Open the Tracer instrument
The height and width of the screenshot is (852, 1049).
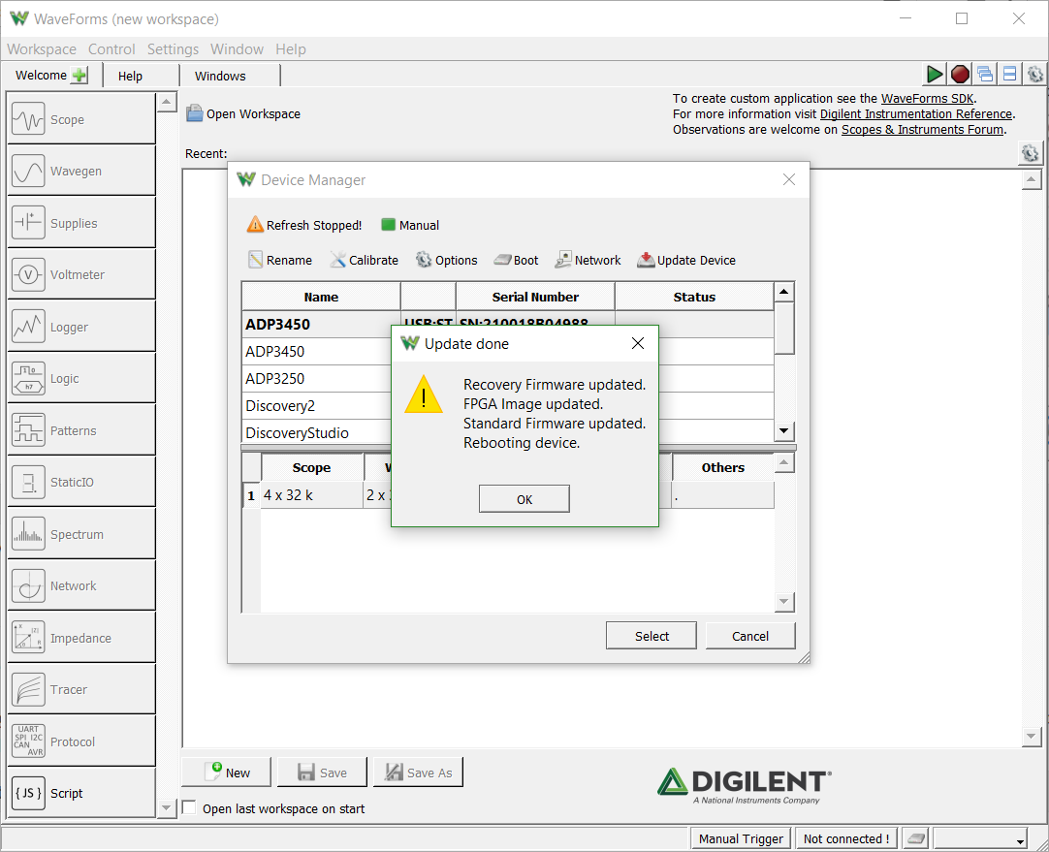pos(80,689)
